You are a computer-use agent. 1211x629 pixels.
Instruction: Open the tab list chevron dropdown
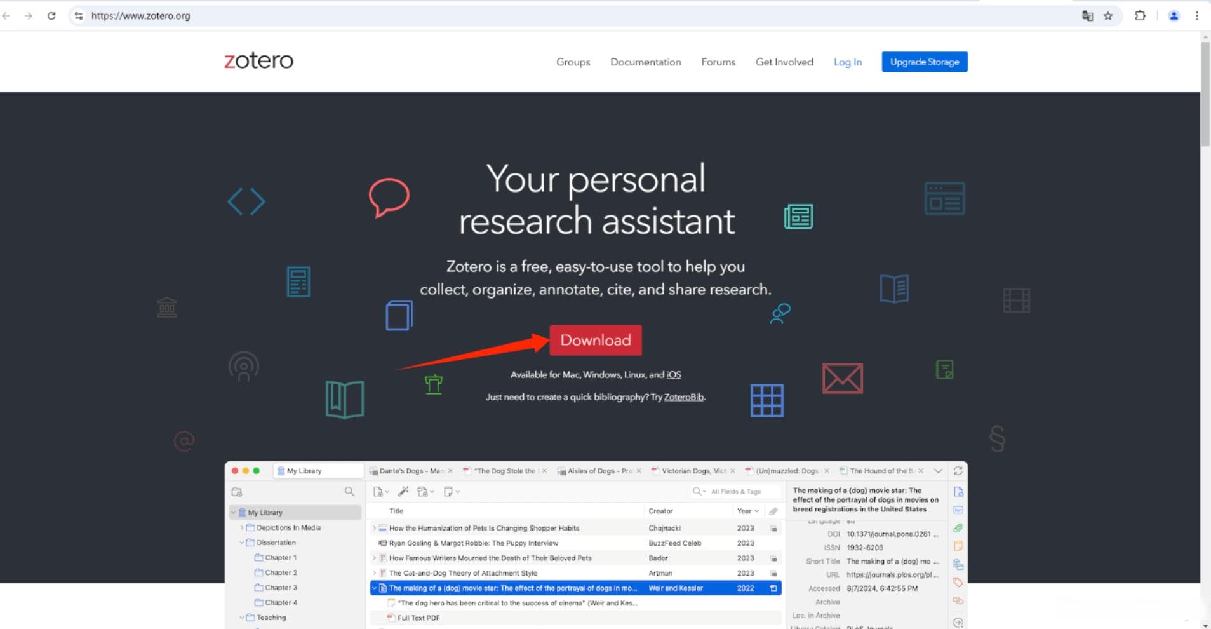(938, 471)
